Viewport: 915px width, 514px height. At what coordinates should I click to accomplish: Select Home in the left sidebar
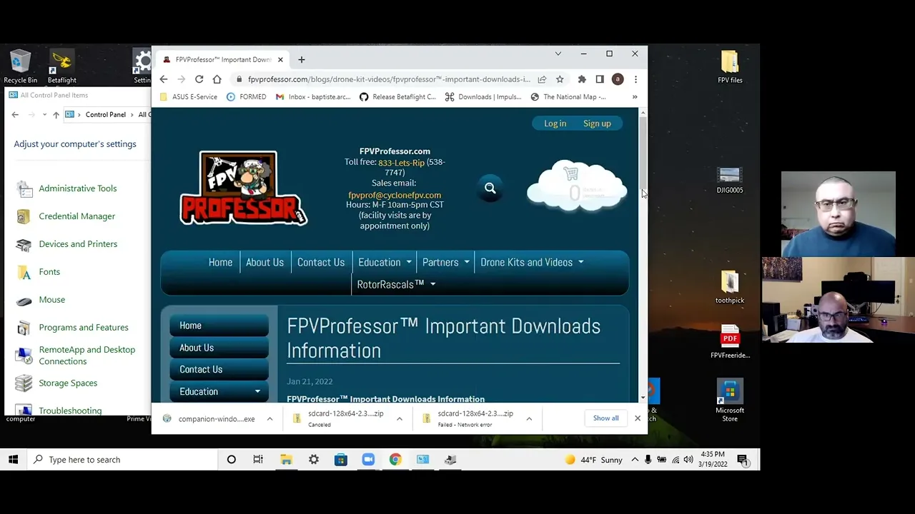[219, 326]
